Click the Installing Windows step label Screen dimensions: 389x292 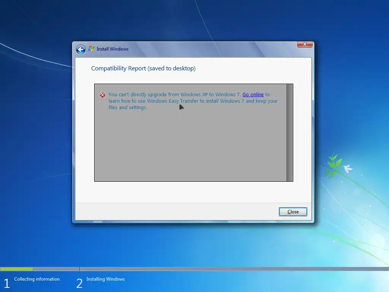pyautogui.click(x=106, y=279)
